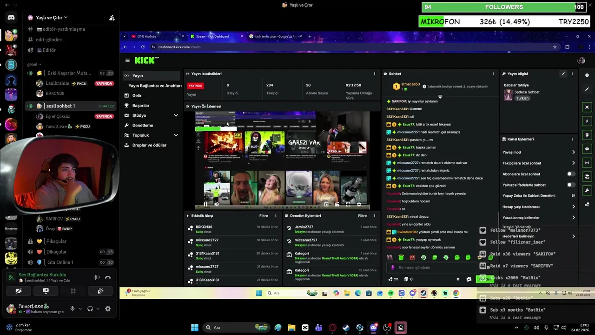The width and height of the screenshot is (595, 335).
Task: Toggle Discord microphone mute
Action: [72, 308]
